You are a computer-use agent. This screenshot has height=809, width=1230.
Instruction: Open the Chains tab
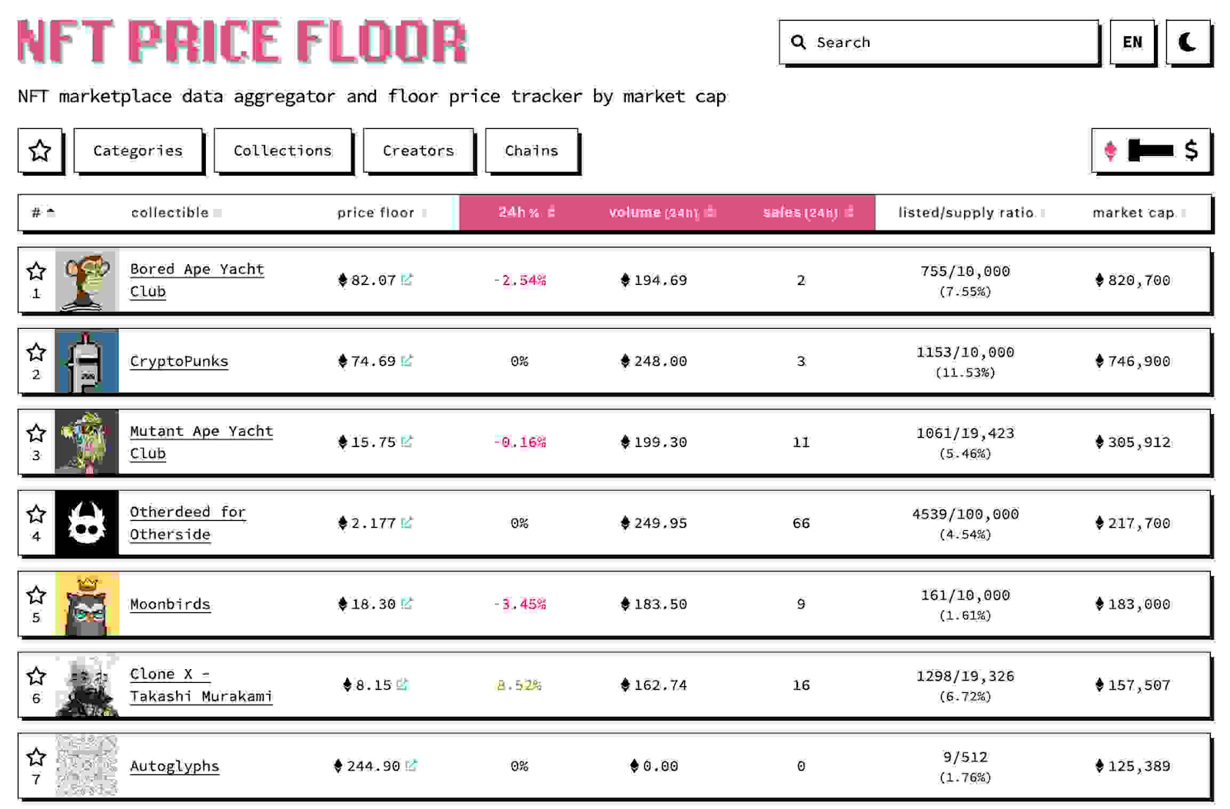[531, 151]
